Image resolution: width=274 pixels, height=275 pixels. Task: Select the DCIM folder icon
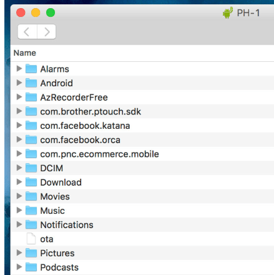(31, 167)
